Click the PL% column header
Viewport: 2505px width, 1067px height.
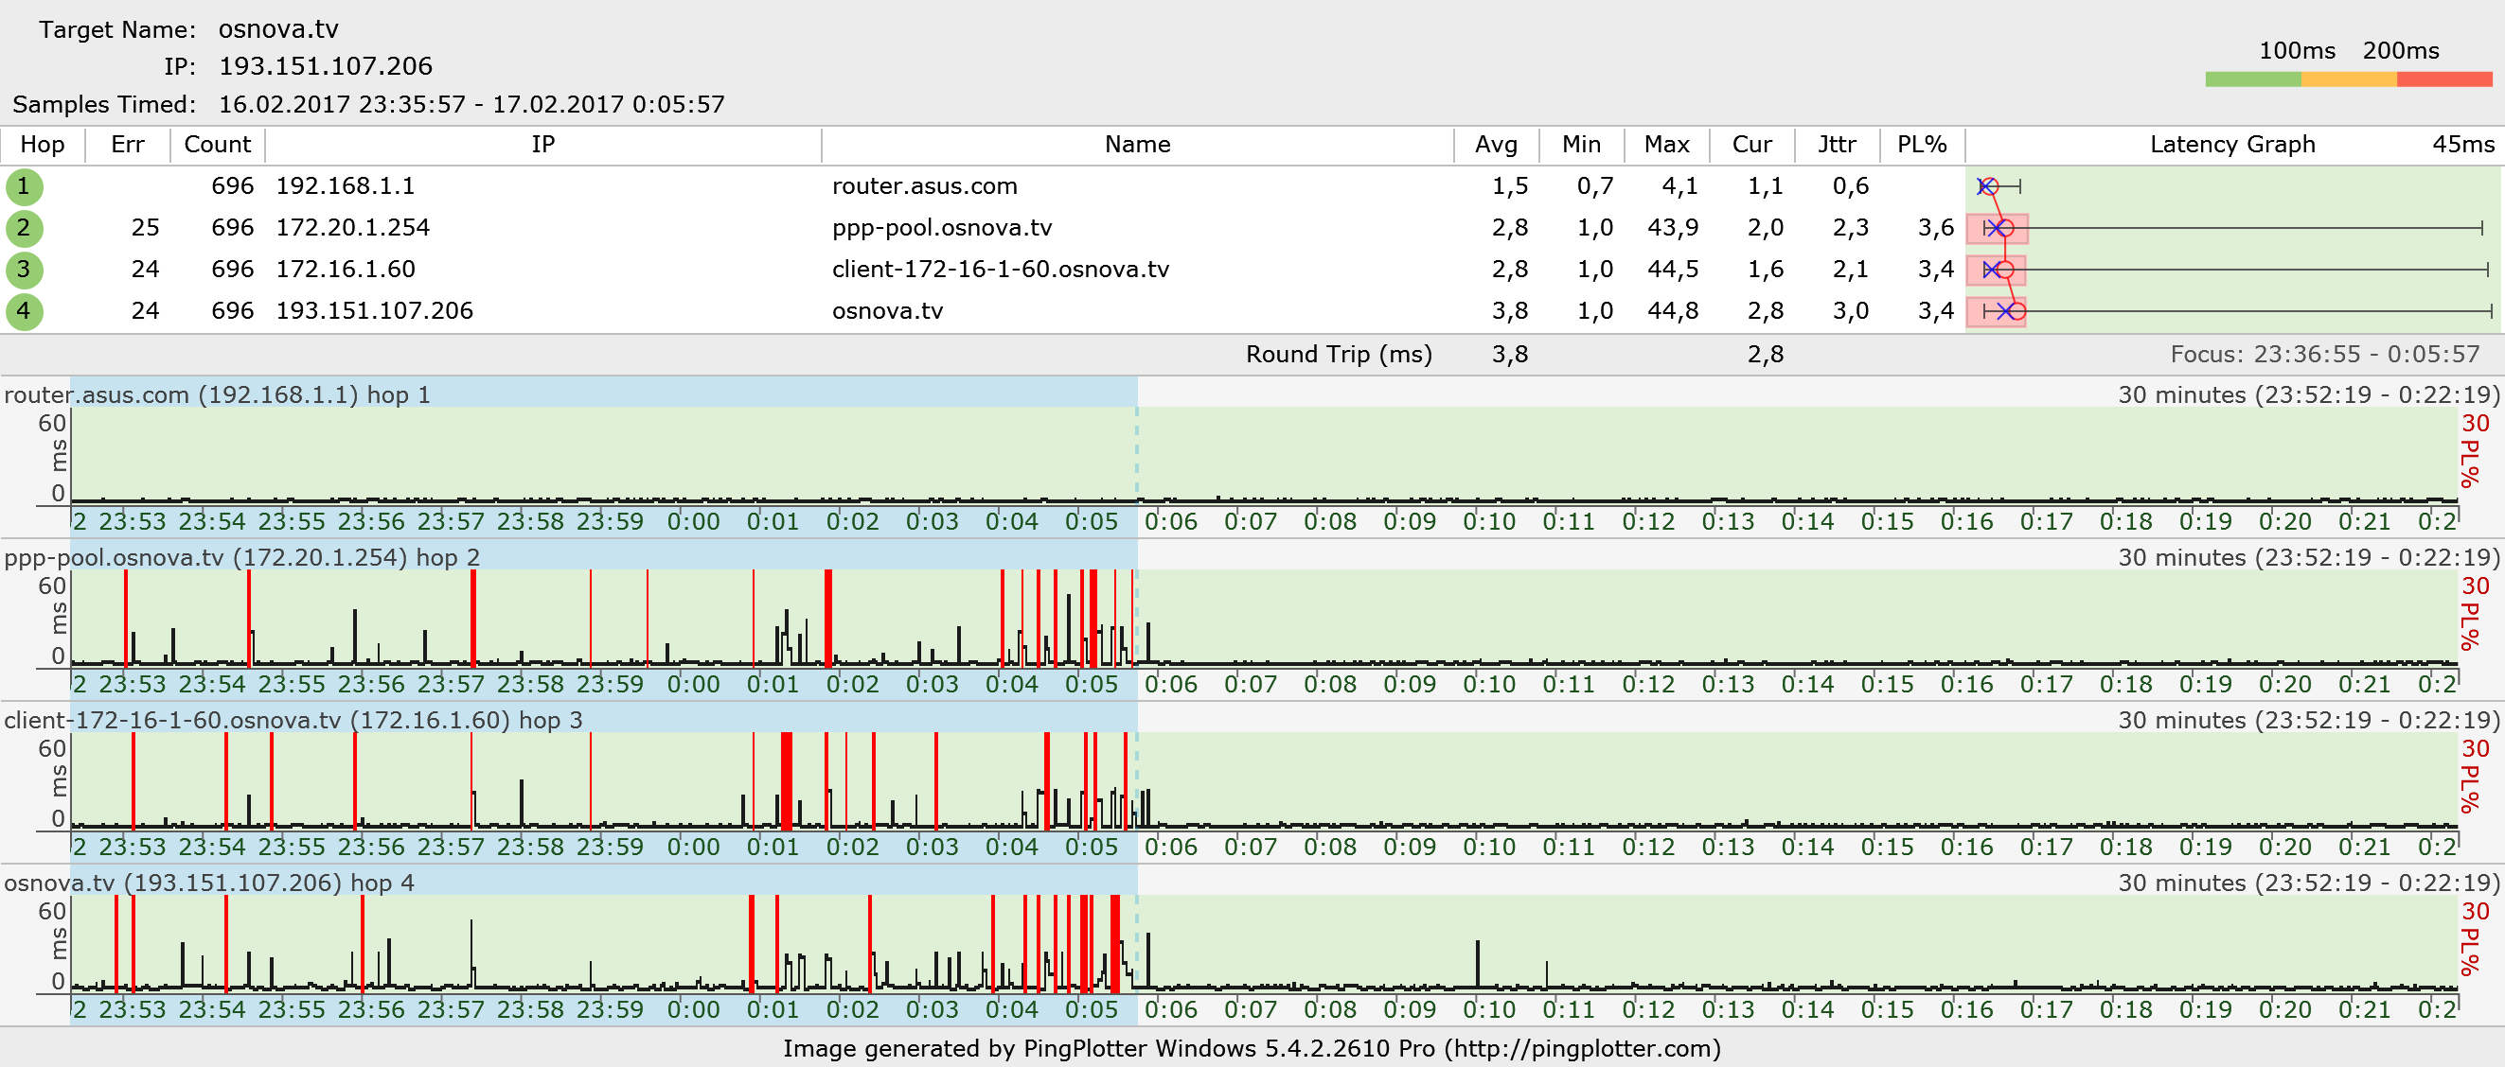tap(1922, 145)
